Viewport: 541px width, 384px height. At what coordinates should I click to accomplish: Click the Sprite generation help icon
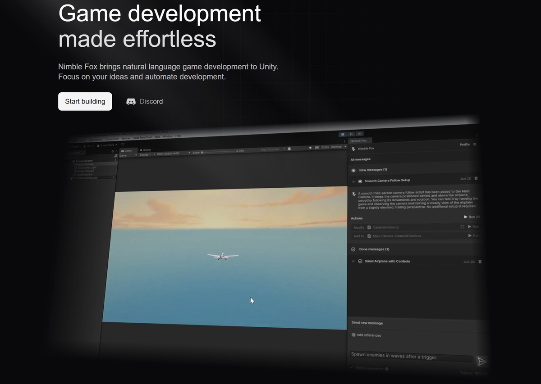[387, 369]
